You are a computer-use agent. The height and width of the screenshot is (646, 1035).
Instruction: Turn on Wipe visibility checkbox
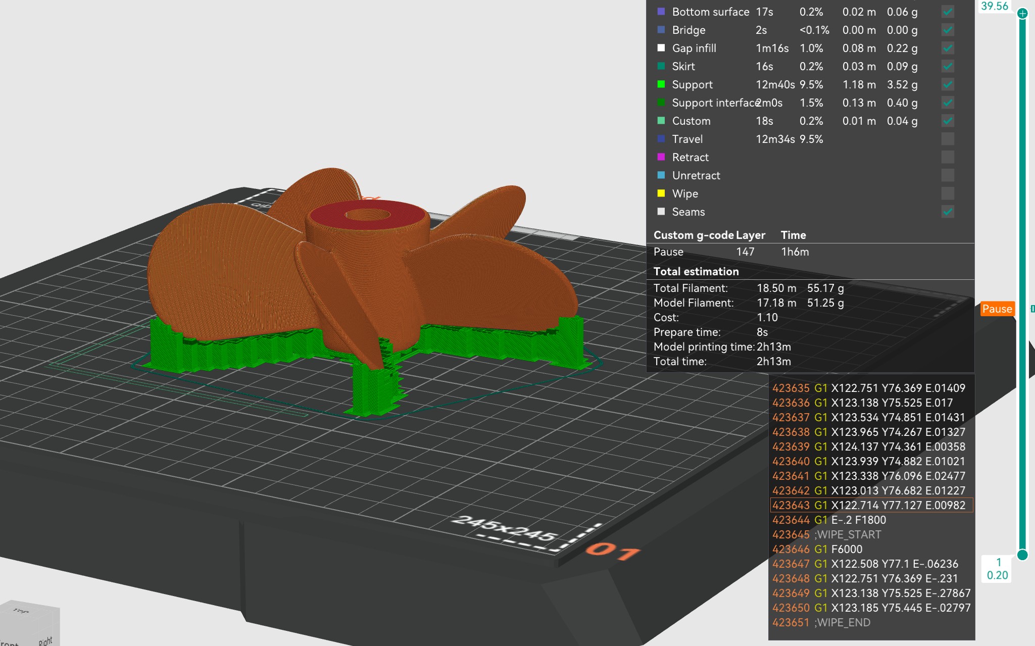pyautogui.click(x=948, y=193)
